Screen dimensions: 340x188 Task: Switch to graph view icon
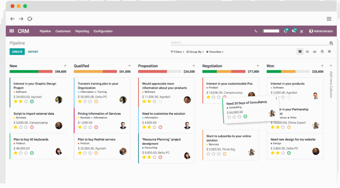(315, 52)
